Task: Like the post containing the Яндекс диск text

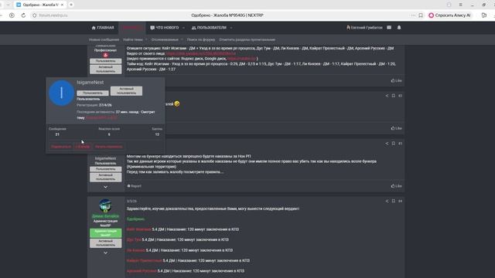Action: click(x=396, y=80)
